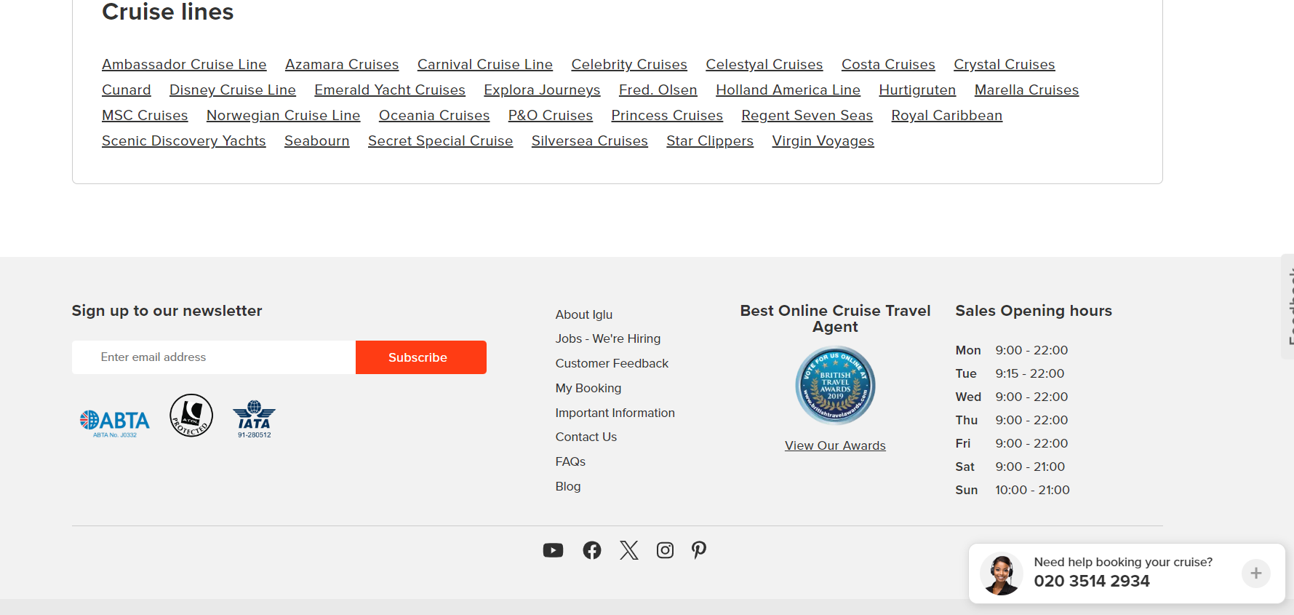The image size is (1294, 615).
Task: Open Important Information link
Action: coord(615,413)
